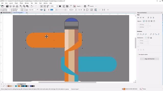163x91 pixels.
Task: Click the Close curve icon
Action: click(x=88, y=10)
